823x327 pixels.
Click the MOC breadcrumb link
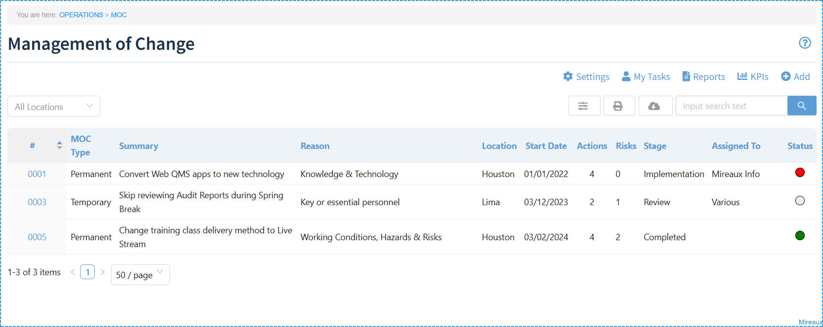point(119,15)
